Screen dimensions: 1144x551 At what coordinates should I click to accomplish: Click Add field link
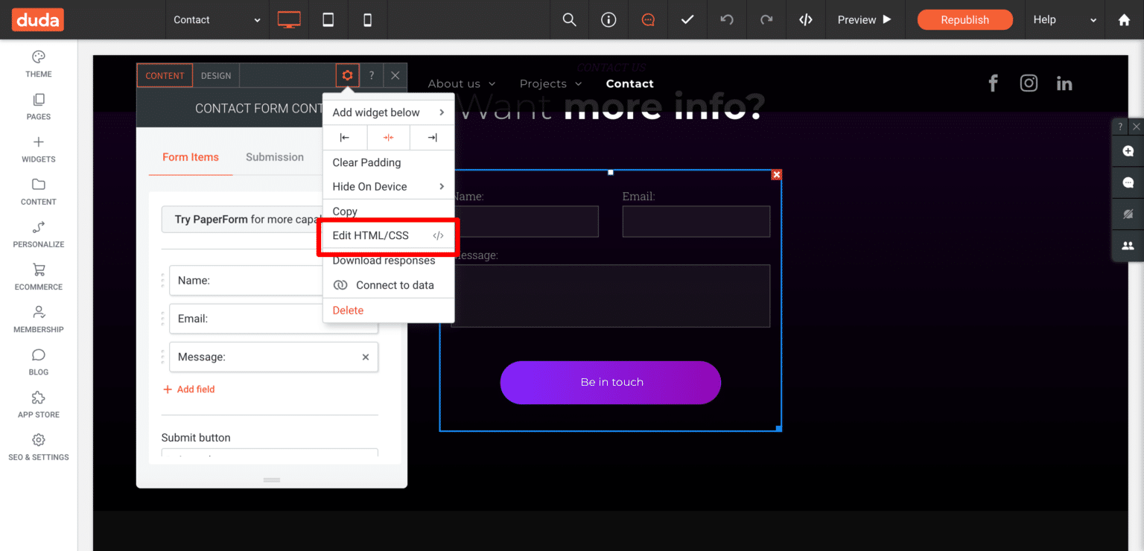(189, 389)
